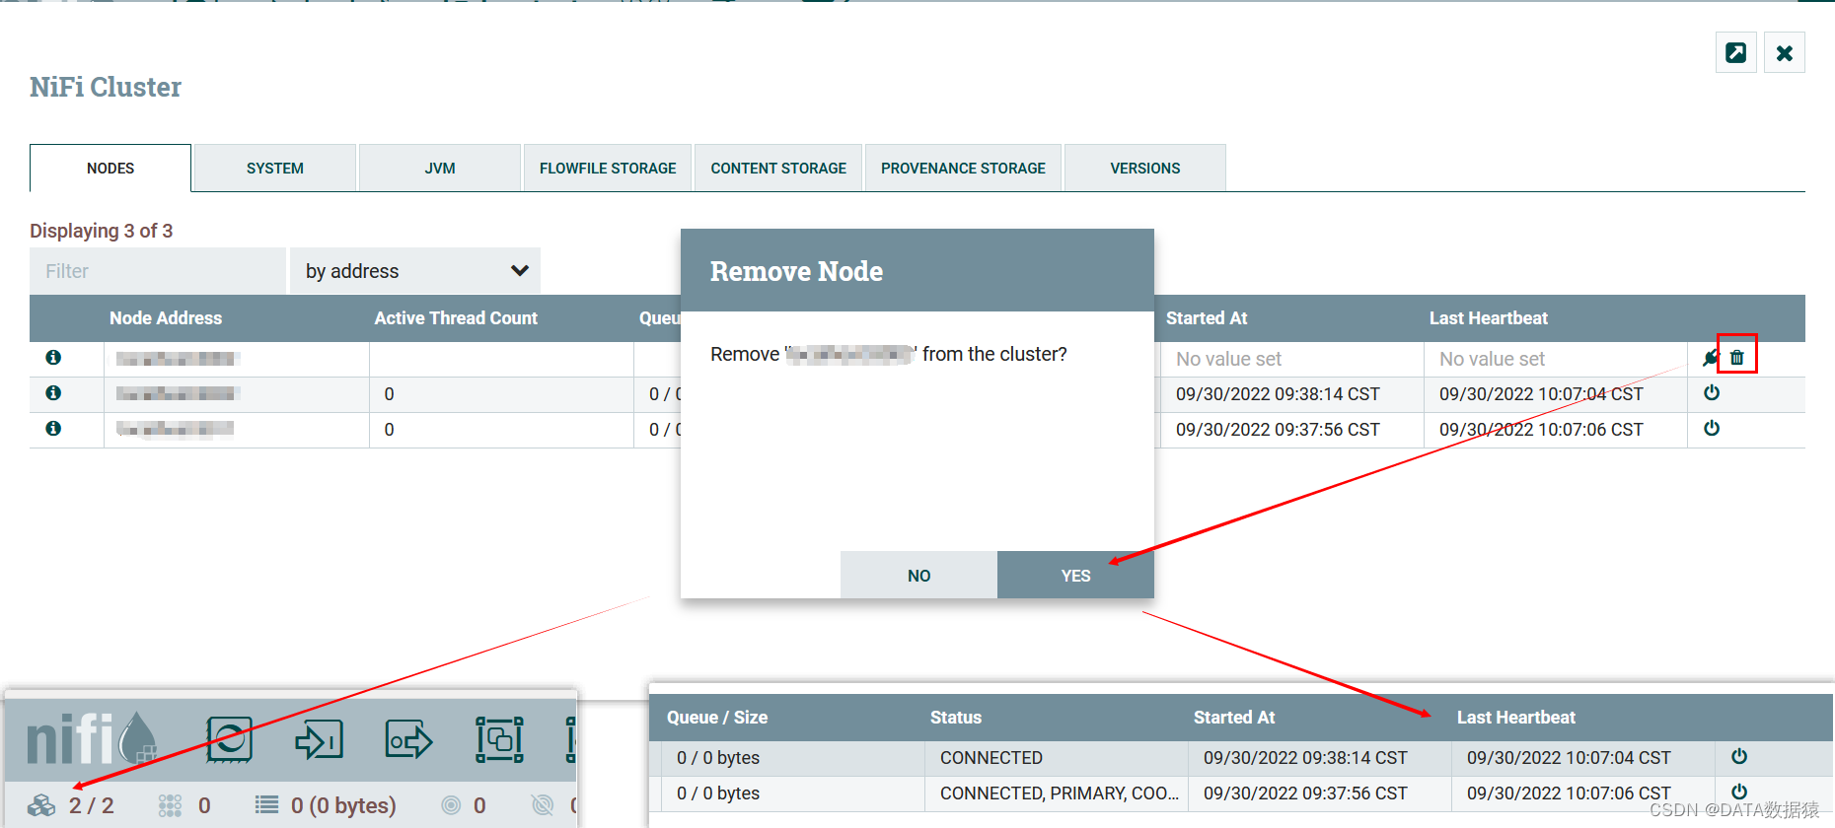Select the Input Port icon in the nifi toolbar
This screenshot has height=828, width=1835.
point(319,739)
